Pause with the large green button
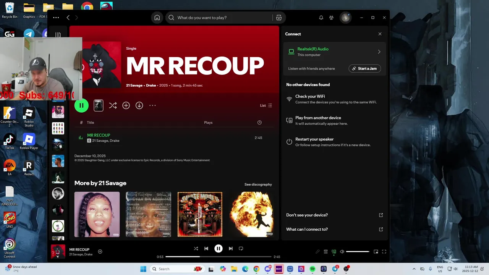This screenshot has width=489, height=275. [x=81, y=105]
